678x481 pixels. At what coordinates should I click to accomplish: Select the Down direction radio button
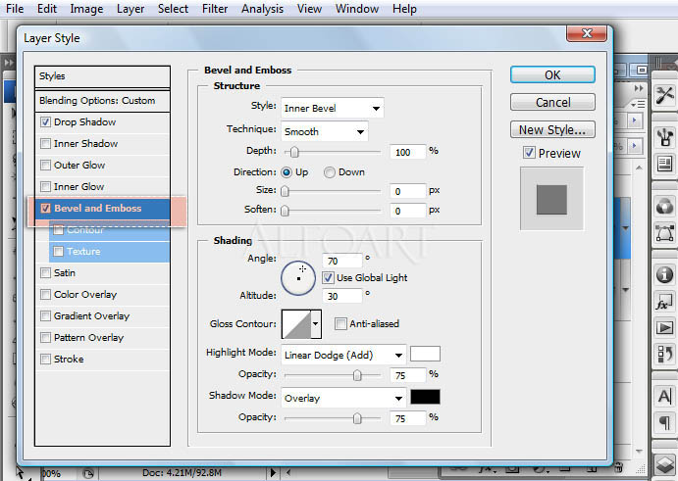coord(330,172)
